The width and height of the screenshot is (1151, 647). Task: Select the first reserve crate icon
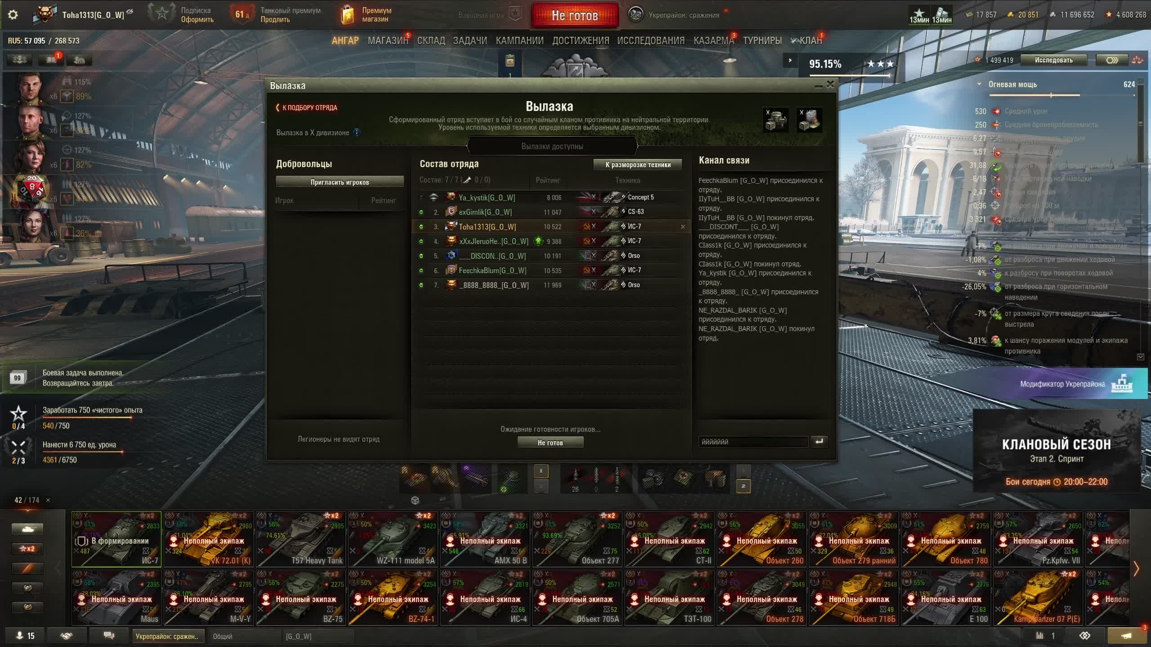point(776,120)
